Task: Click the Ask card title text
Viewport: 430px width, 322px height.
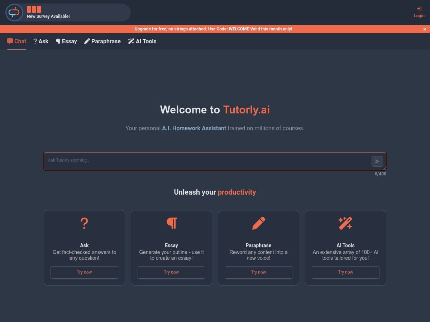Action: pyautogui.click(x=84, y=245)
